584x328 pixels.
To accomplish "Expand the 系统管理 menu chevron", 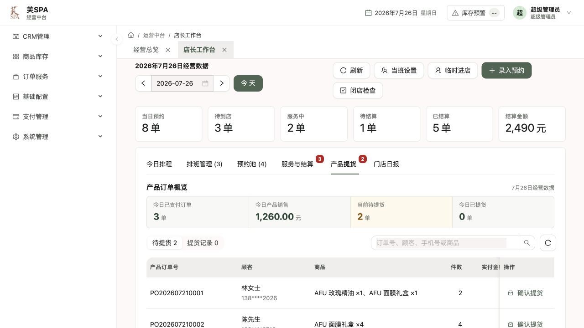I will [x=100, y=136].
